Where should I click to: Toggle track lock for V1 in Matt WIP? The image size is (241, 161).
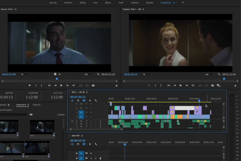coord(77,153)
